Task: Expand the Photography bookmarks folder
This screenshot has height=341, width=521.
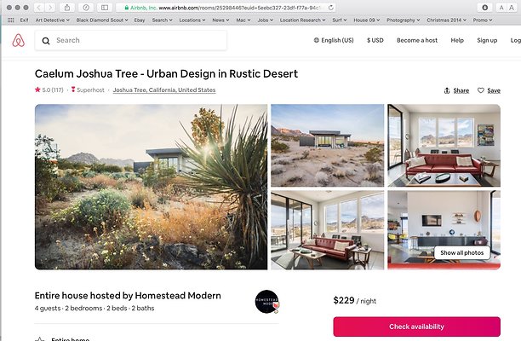Action: click(403, 20)
